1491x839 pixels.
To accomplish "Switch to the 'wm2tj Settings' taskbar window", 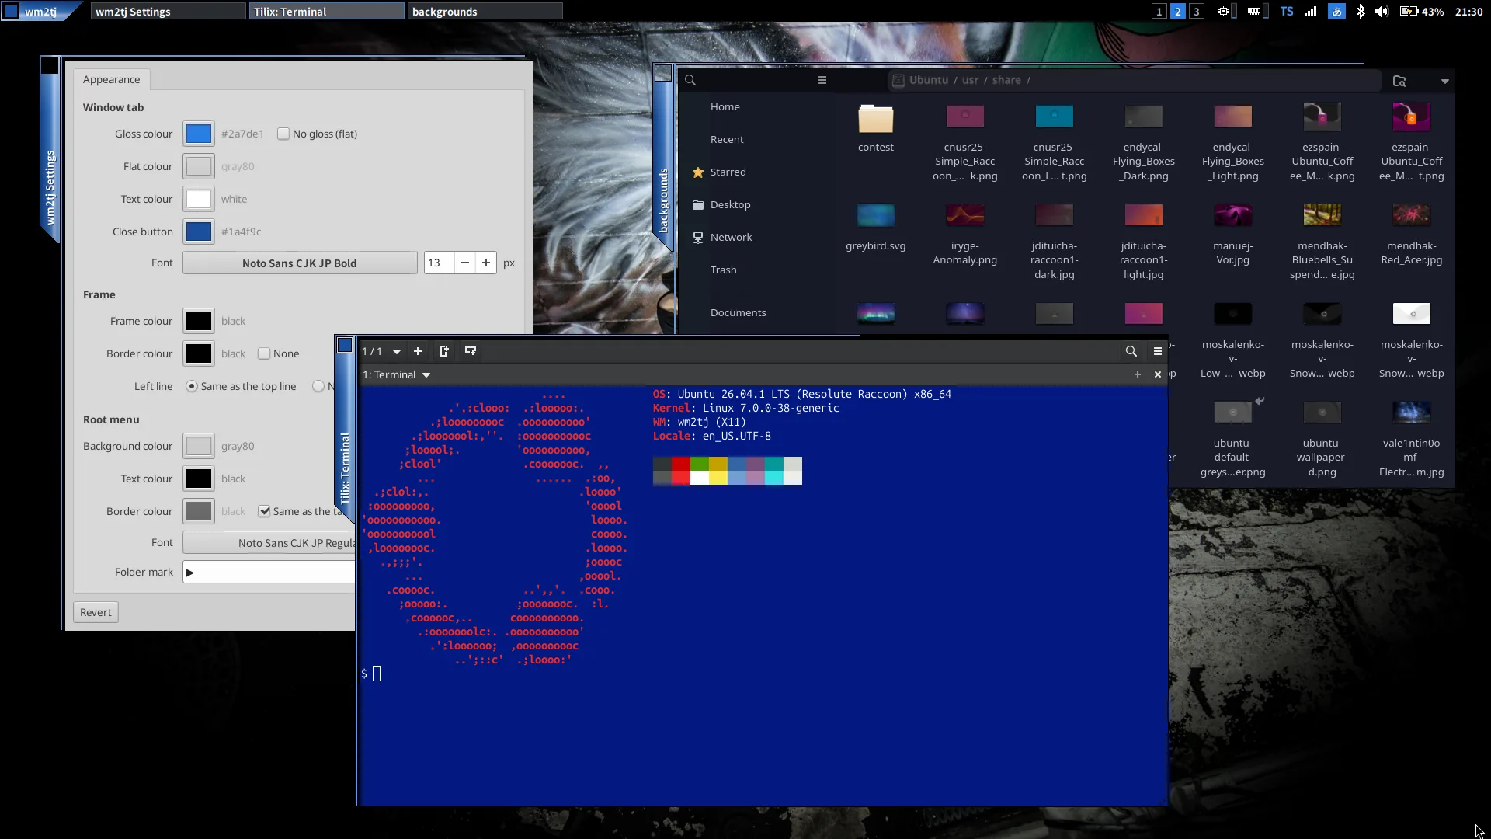I will [x=168, y=12].
